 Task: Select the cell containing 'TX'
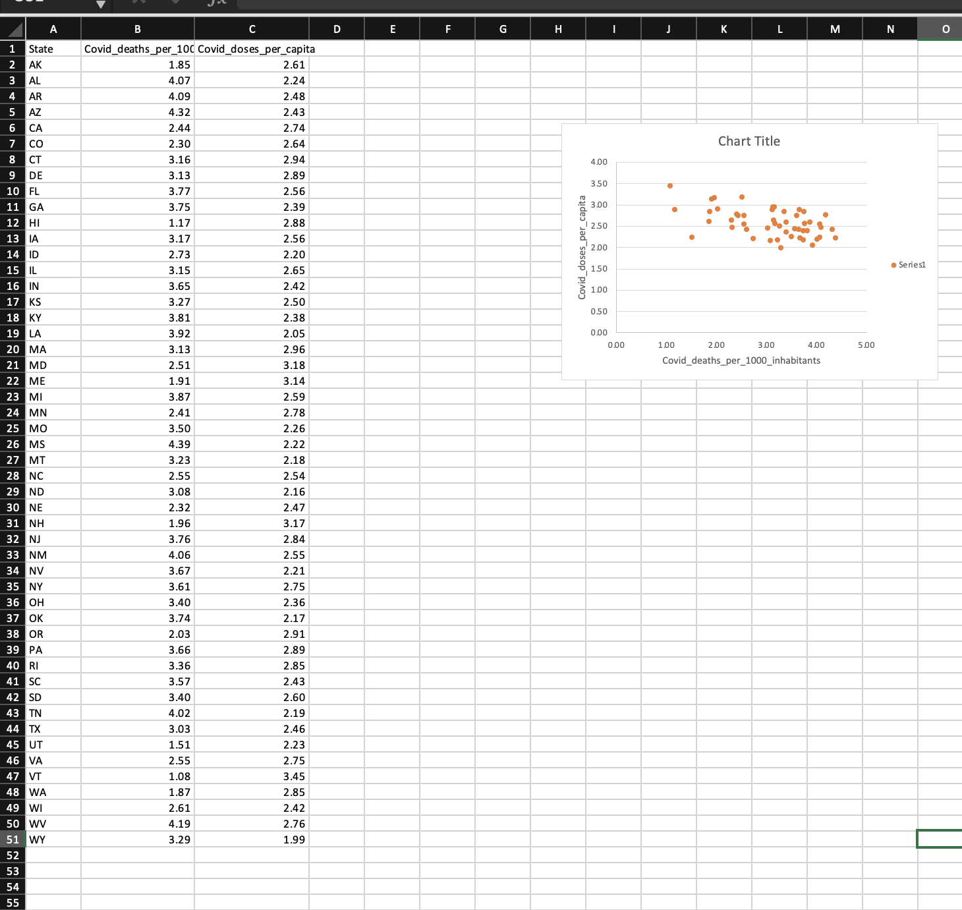point(53,729)
